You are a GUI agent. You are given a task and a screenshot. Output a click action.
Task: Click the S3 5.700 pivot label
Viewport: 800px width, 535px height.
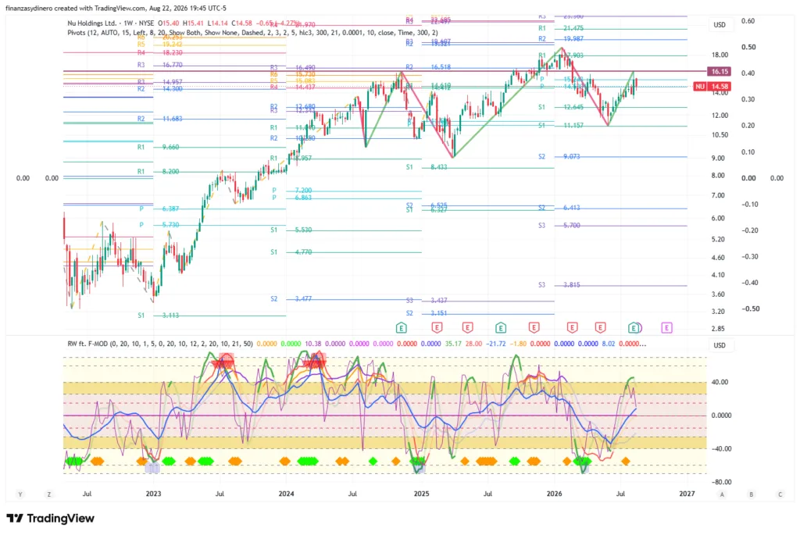(x=559, y=226)
